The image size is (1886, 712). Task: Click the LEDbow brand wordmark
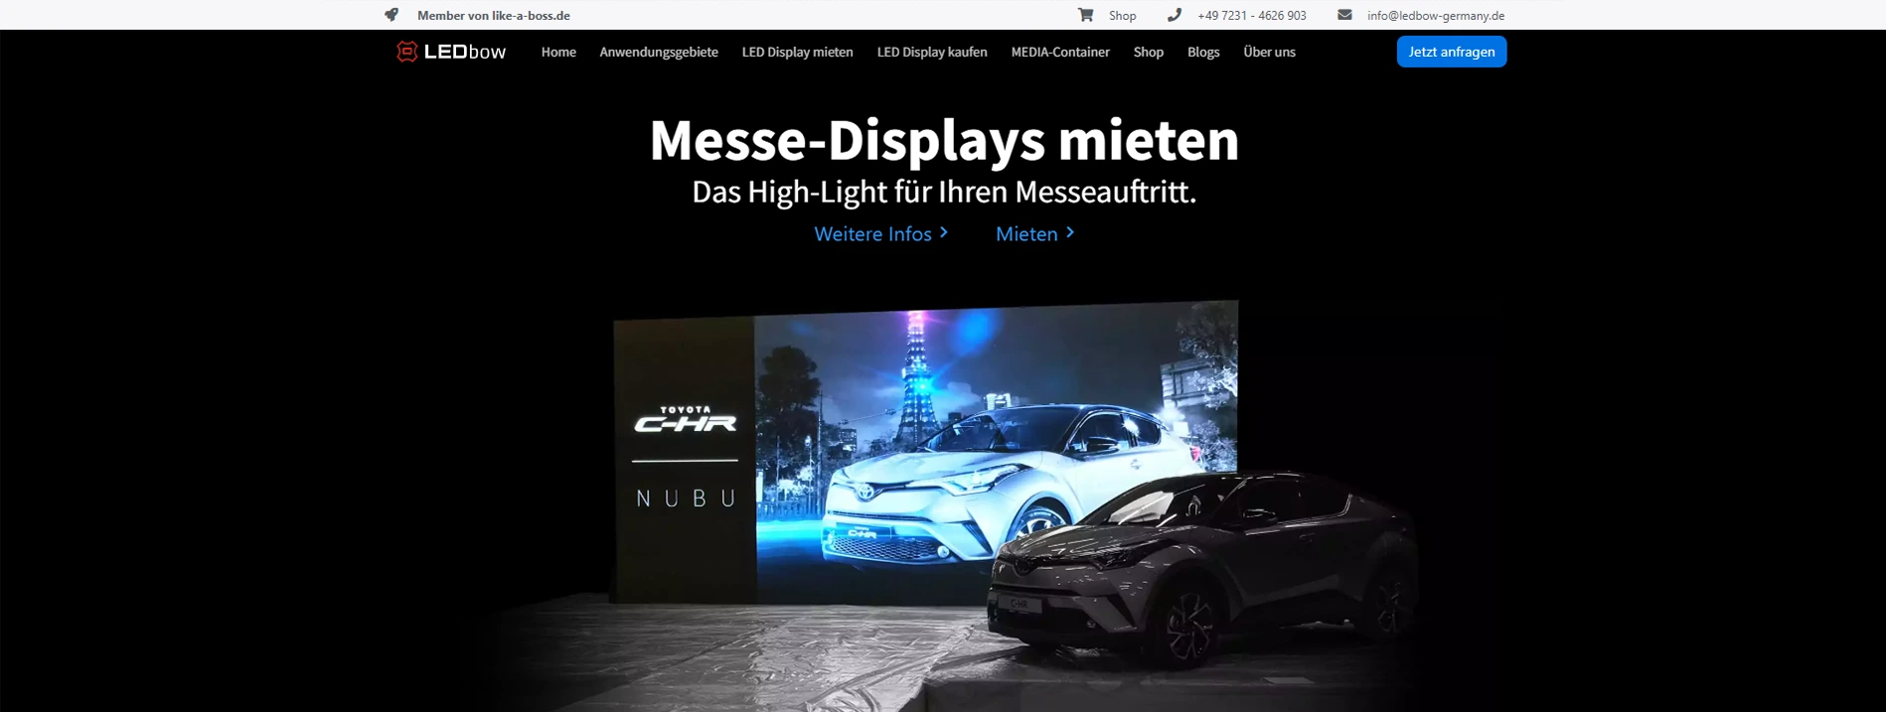coord(465,52)
